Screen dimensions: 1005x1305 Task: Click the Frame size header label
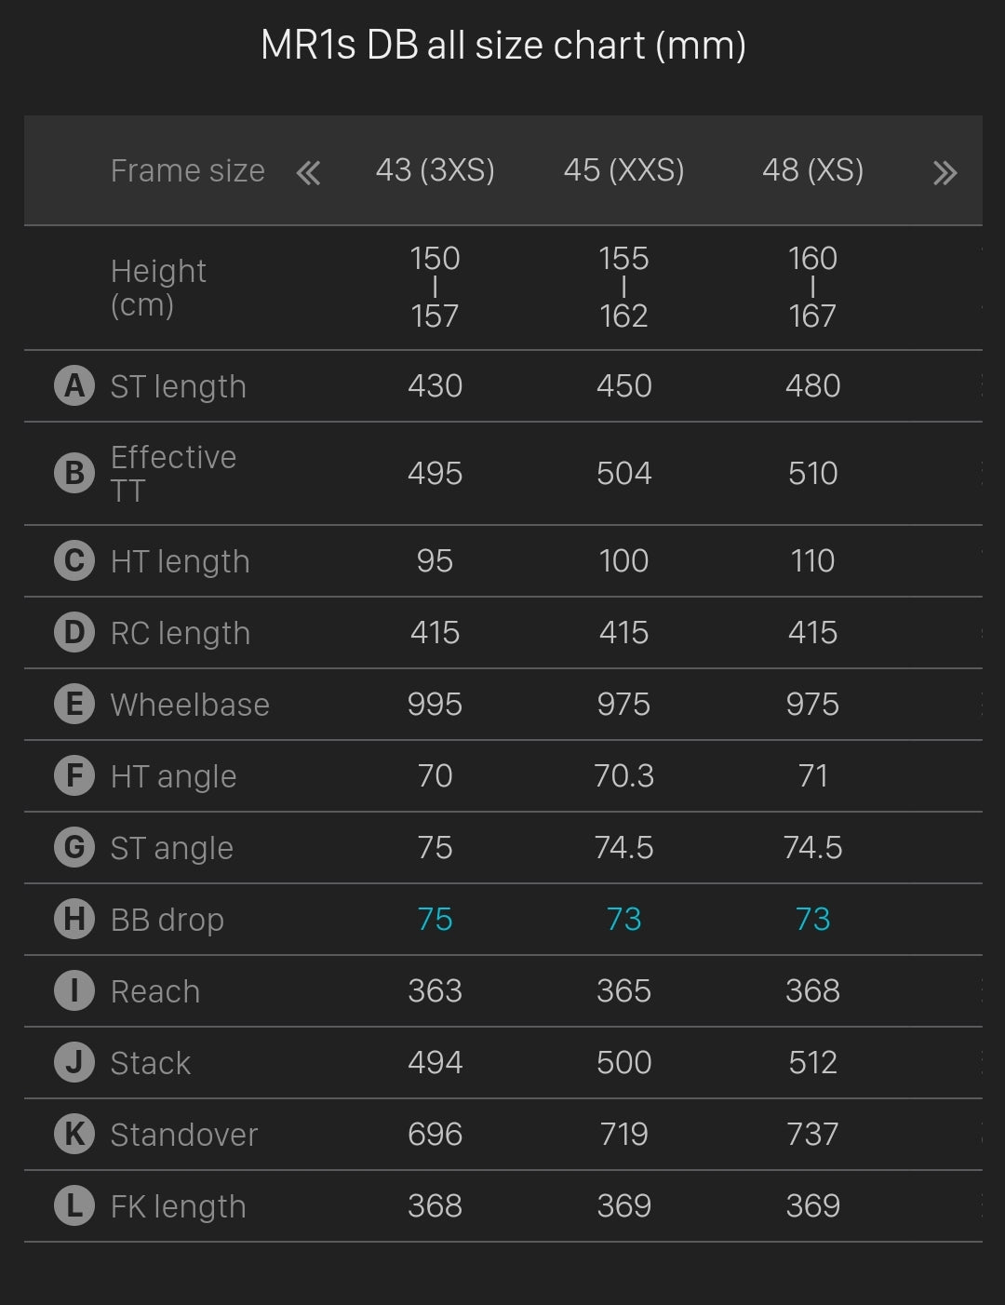point(187,171)
